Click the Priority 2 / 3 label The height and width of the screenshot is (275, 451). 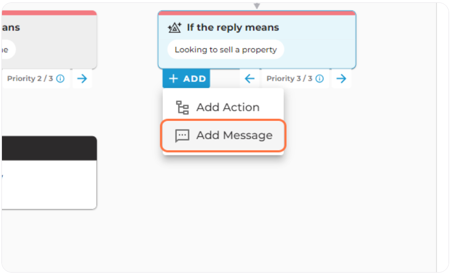point(30,78)
